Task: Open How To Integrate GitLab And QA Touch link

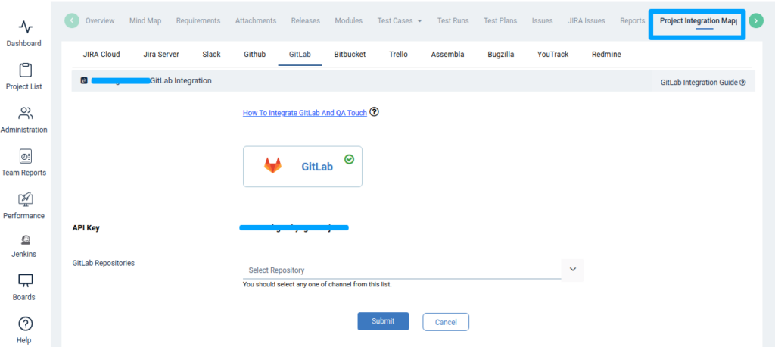Action: pyautogui.click(x=304, y=113)
